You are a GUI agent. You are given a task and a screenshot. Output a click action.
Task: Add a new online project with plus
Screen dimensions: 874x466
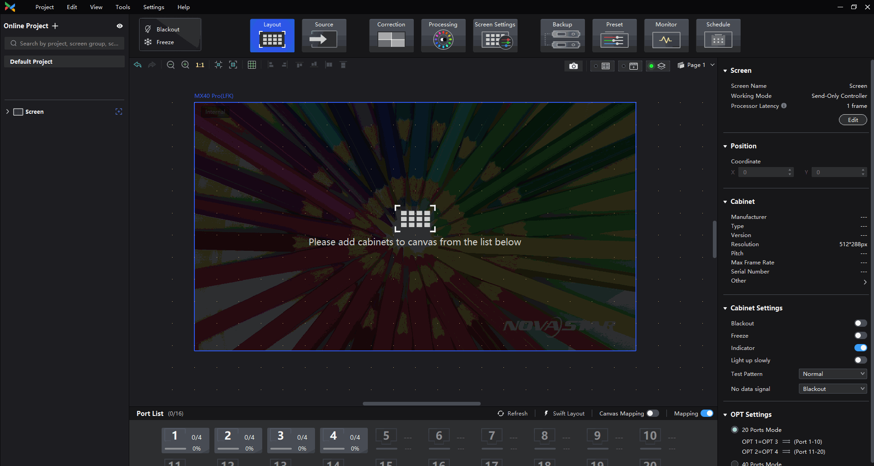(x=55, y=26)
